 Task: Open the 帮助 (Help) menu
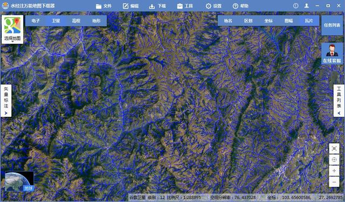(240, 6)
